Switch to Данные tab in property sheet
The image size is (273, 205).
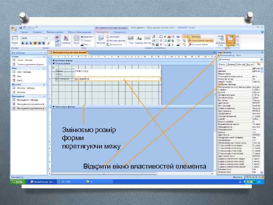[x=231, y=65]
